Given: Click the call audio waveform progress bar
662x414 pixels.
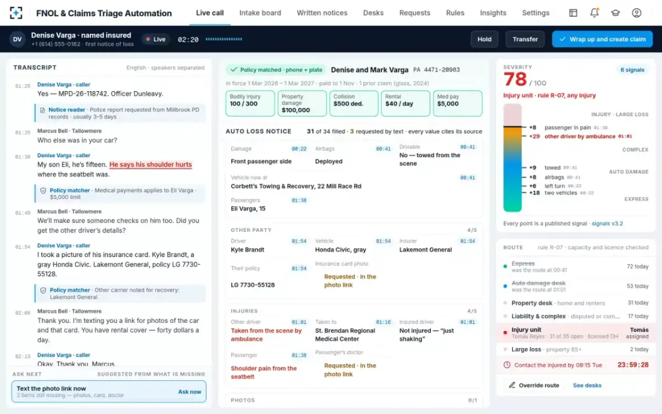Looking at the screenshot, I should coord(224,39).
